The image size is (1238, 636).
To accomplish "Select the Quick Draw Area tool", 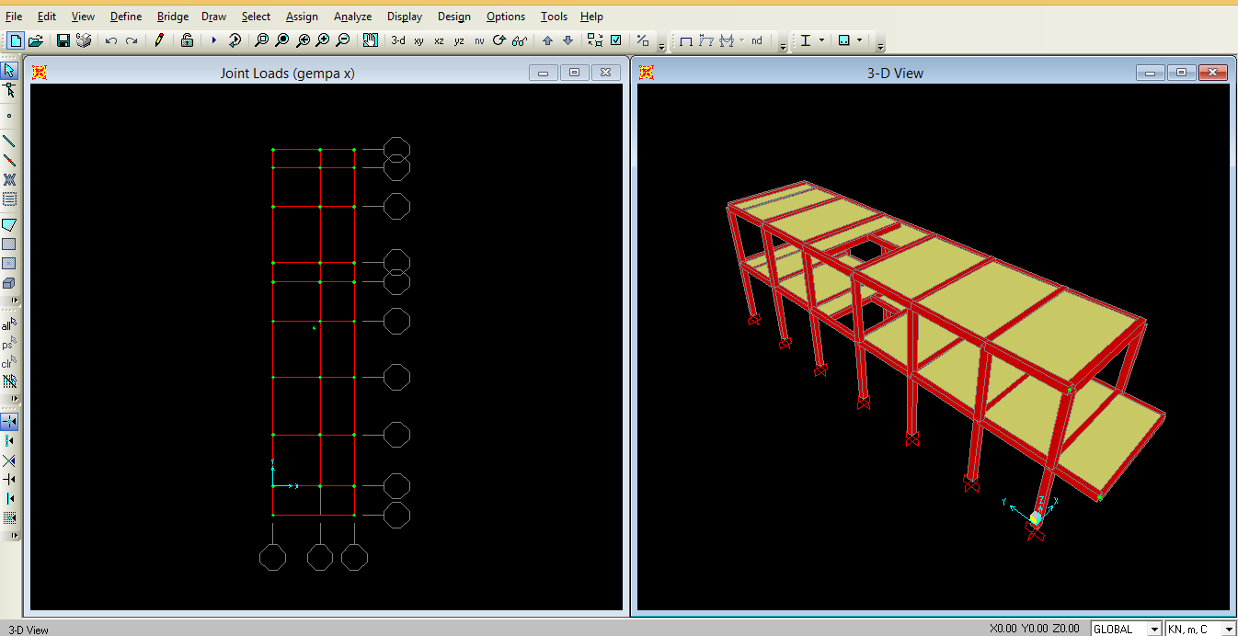I will coord(9,264).
